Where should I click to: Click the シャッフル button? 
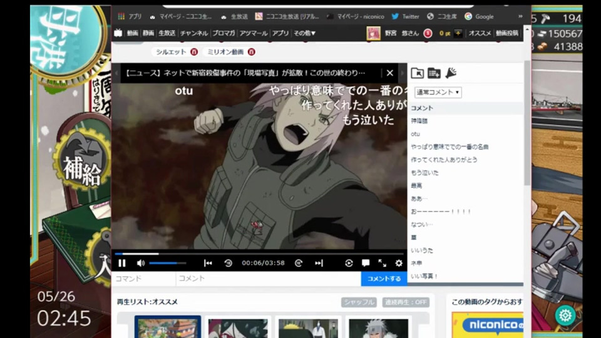359,302
